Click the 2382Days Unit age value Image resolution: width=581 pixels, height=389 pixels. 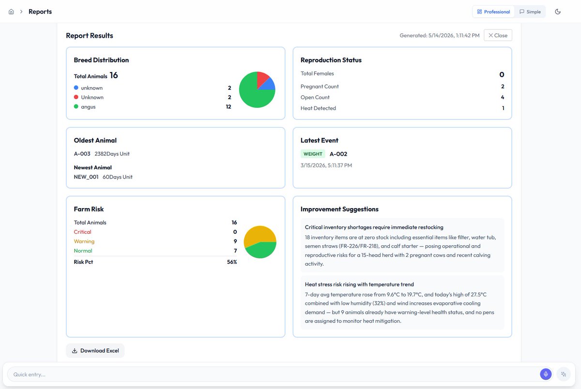click(x=112, y=154)
